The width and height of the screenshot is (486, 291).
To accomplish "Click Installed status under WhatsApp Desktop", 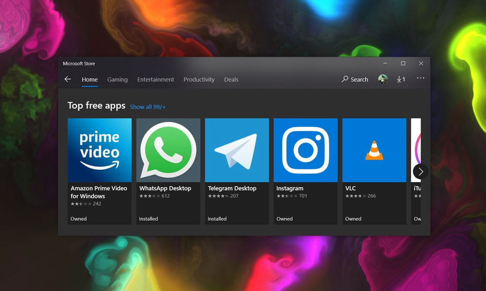I will click(x=148, y=219).
